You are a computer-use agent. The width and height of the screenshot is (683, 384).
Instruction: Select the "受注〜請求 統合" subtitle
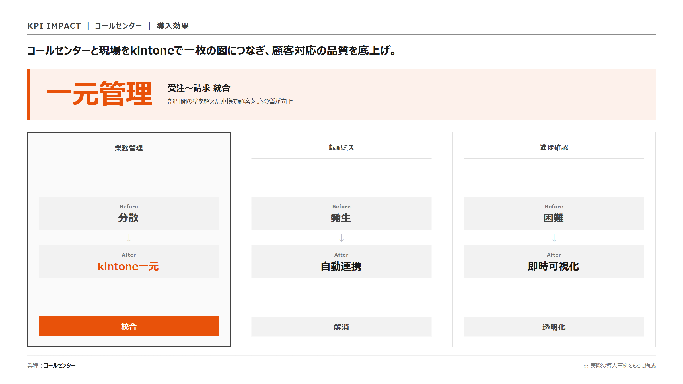199,88
